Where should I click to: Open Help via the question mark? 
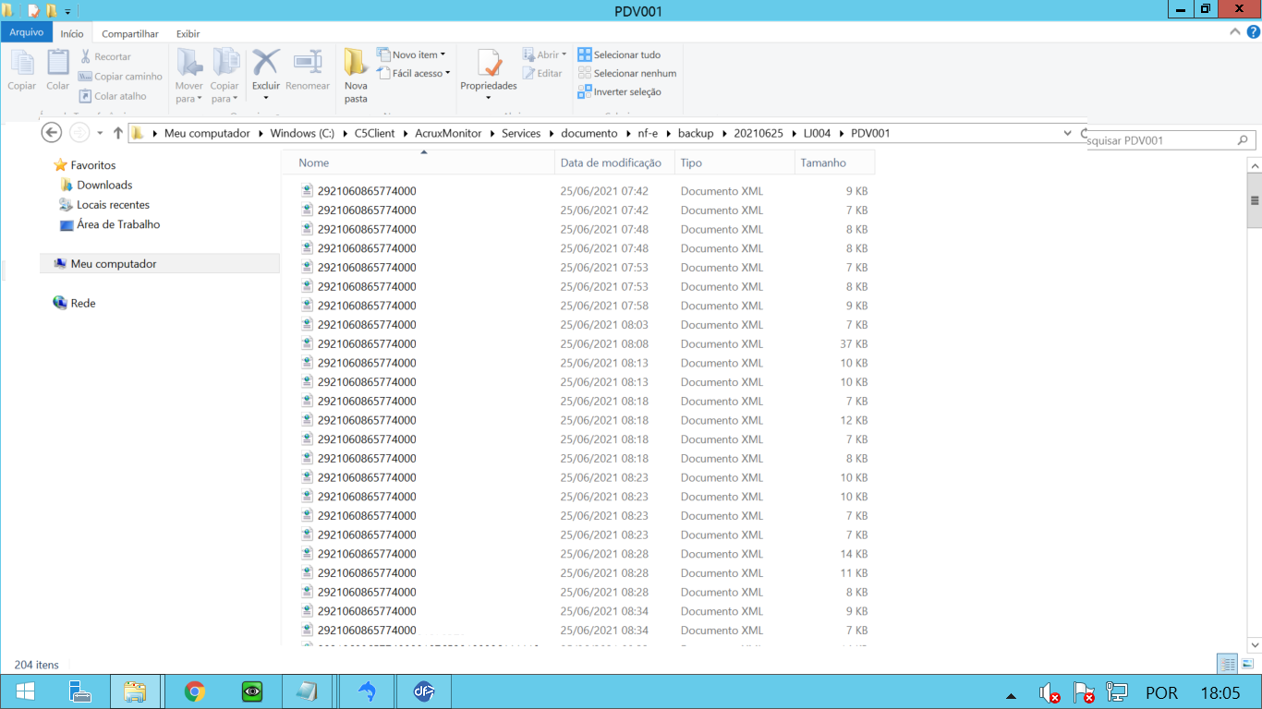[1254, 32]
